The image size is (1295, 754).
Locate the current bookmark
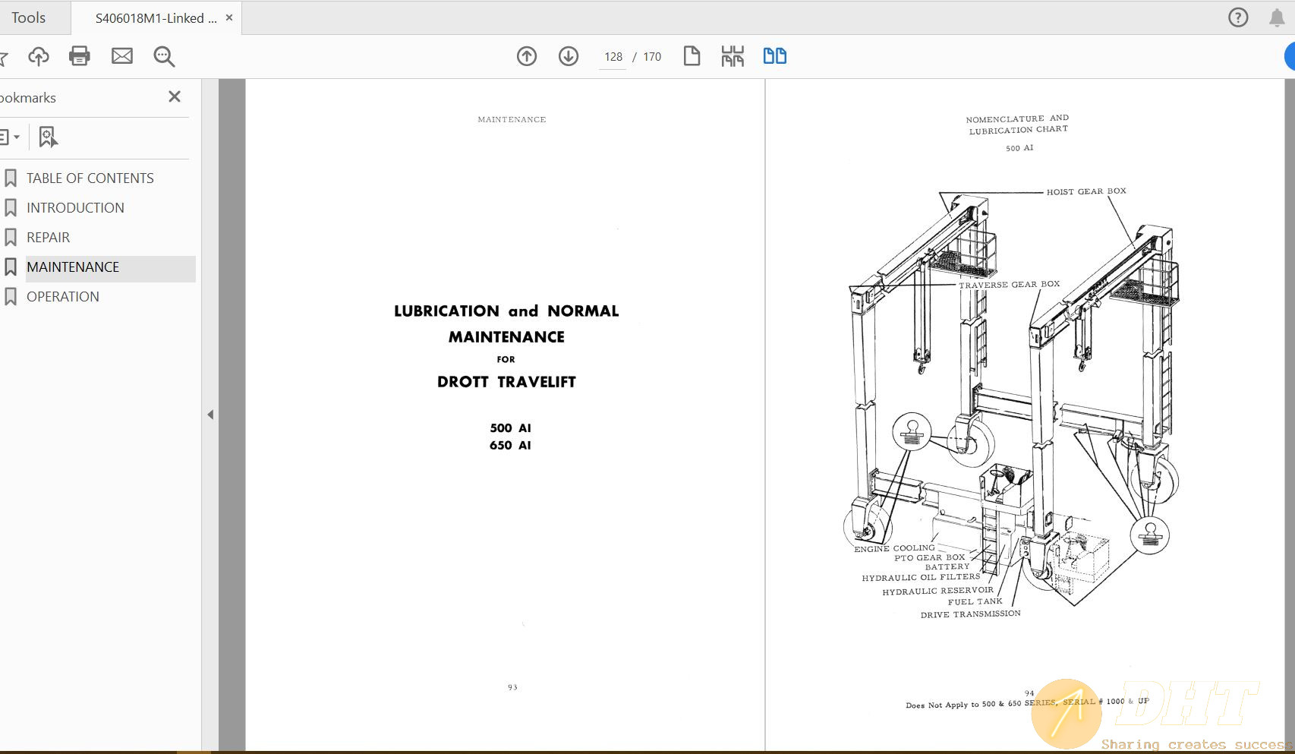(47, 137)
